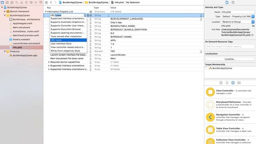Screen dimensions: 256x144
Task: Go back in editor history
Action: [x=51, y=2]
